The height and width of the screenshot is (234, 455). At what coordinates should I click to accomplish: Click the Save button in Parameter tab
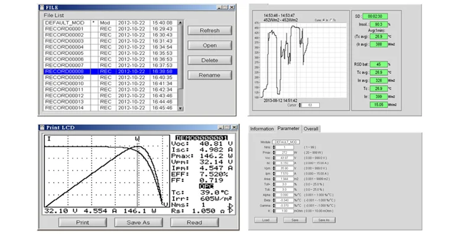click(295, 220)
